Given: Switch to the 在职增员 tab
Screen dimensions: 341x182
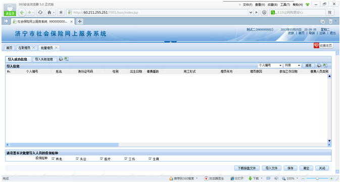Looking at the screenshot, I should pos(24,48).
